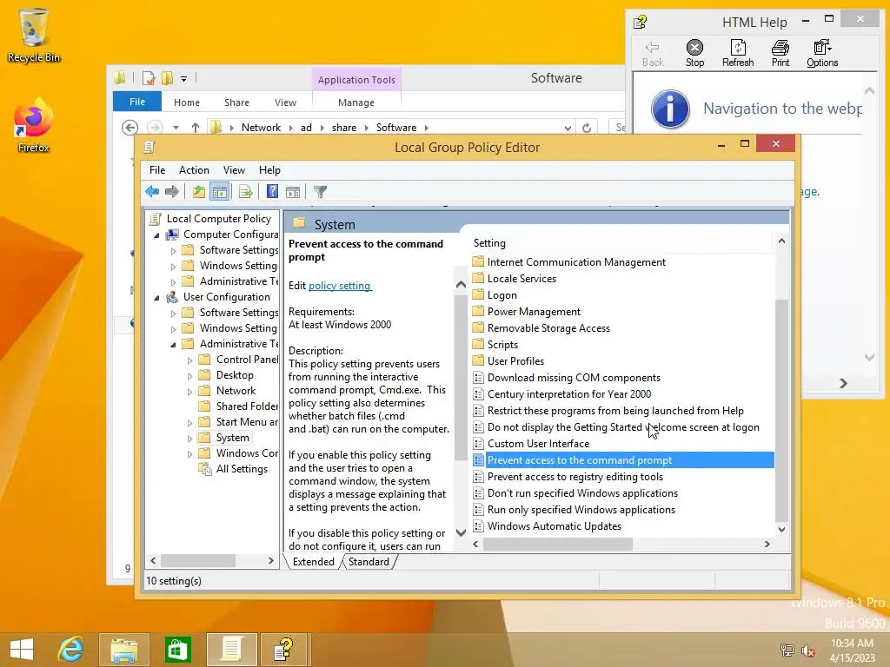Viewport: 890px width, 667px height.
Task: Click the Back arrow in Group Policy toolbar
Action: pyautogui.click(x=152, y=192)
